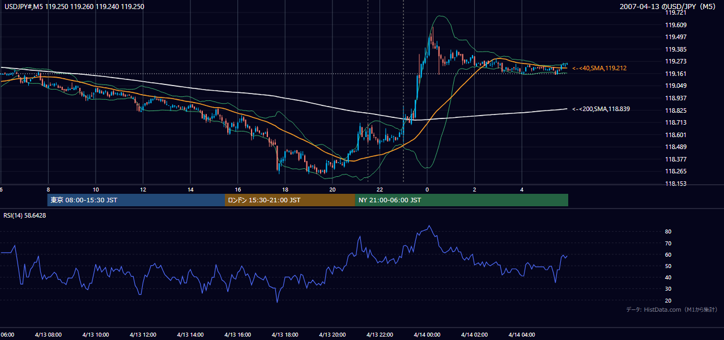Click the 4/14 00:00 time axis label
724x340 pixels.
click(x=428, y=334)
